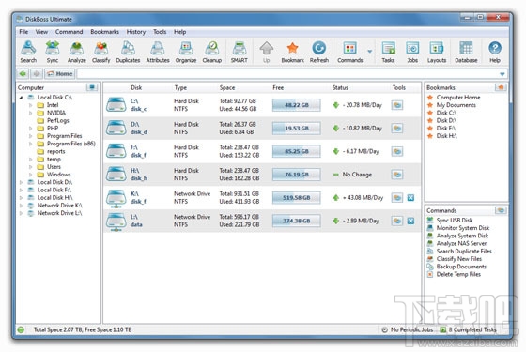Open the My Documents bookmark
Viewport: 526px width, 352px height.
pos(456,105)
